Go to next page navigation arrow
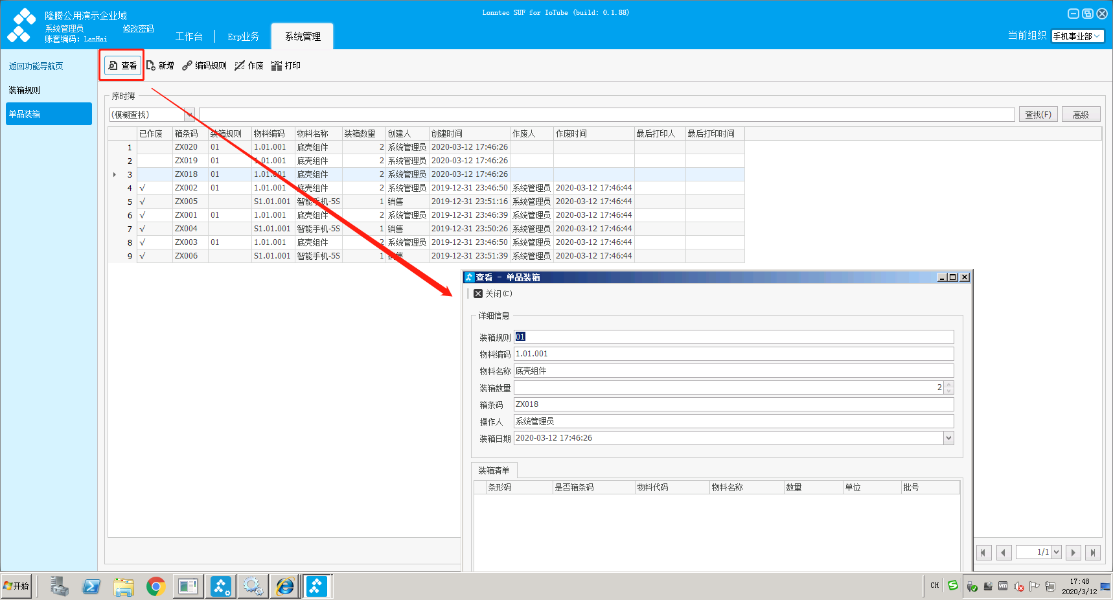This screenshot has height=600, width=1113. 1073,553
